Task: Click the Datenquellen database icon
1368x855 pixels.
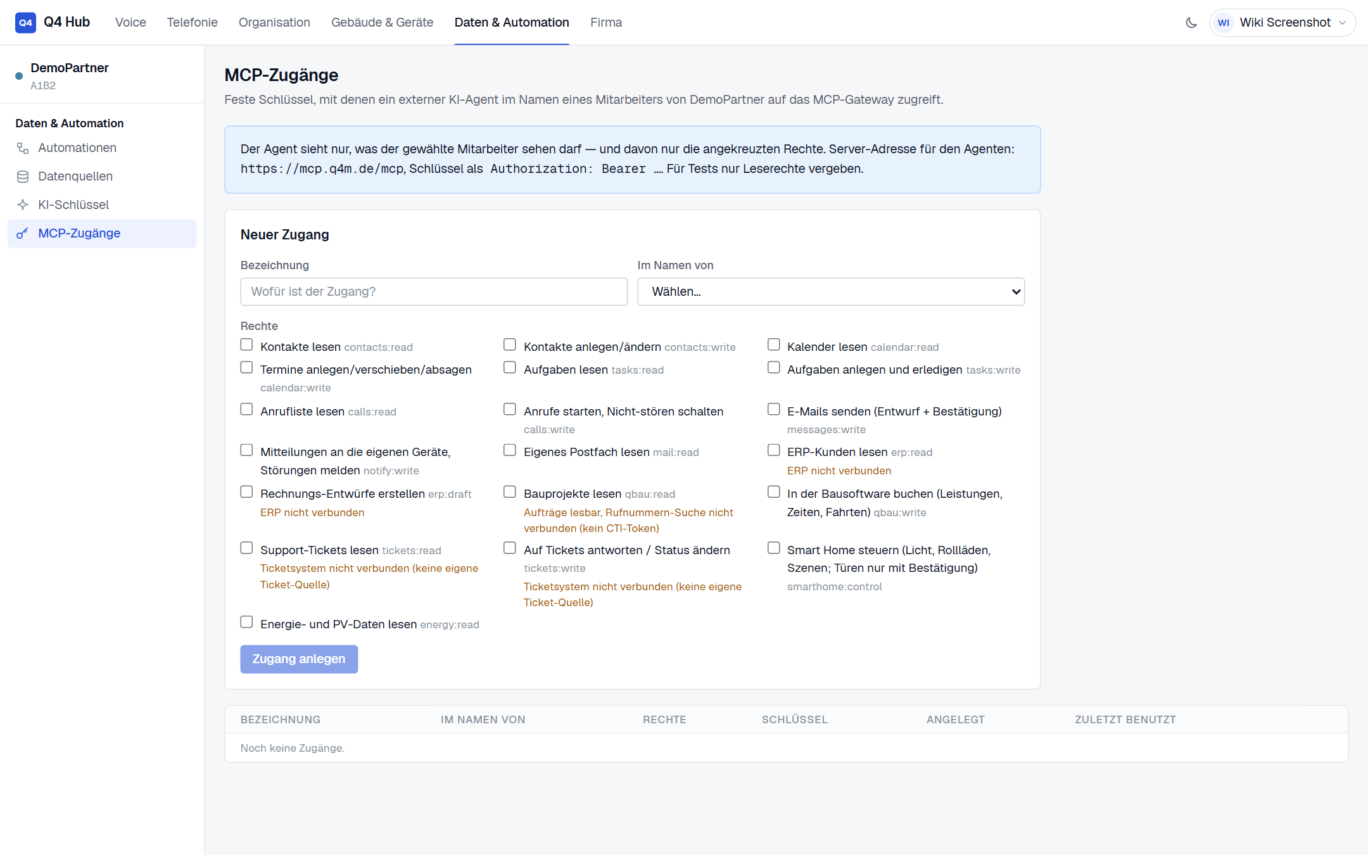Action: coord(23,177)
